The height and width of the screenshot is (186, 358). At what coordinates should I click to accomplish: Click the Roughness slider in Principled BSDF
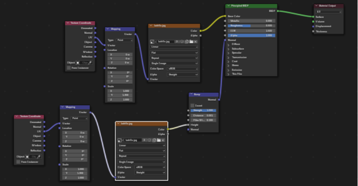[x=251, y=26]
